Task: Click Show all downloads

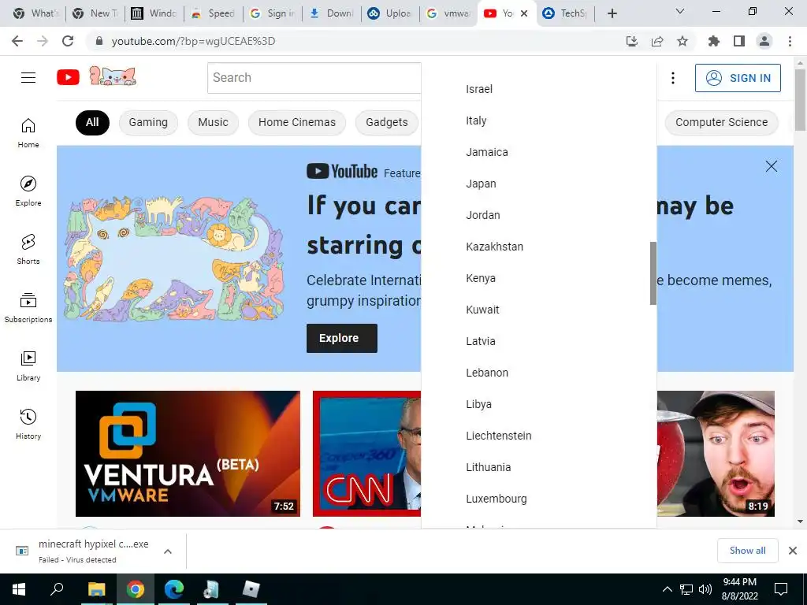Action: coord(747,551)
